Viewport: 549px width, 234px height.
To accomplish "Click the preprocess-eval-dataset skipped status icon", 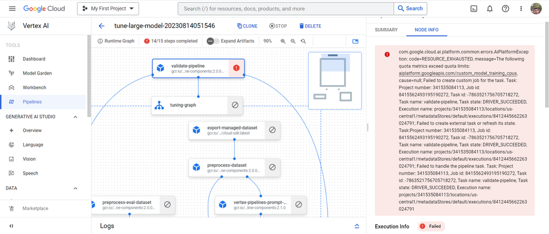I will 168,204.
